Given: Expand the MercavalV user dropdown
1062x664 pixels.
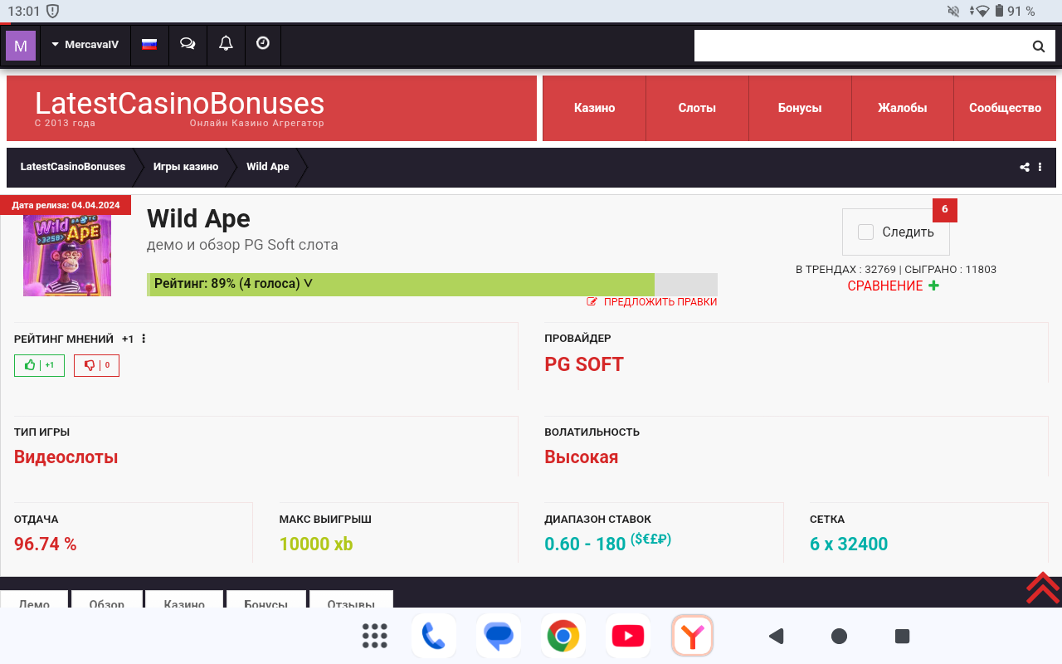Looking at the screenshot, I should [x=85, y=44].
